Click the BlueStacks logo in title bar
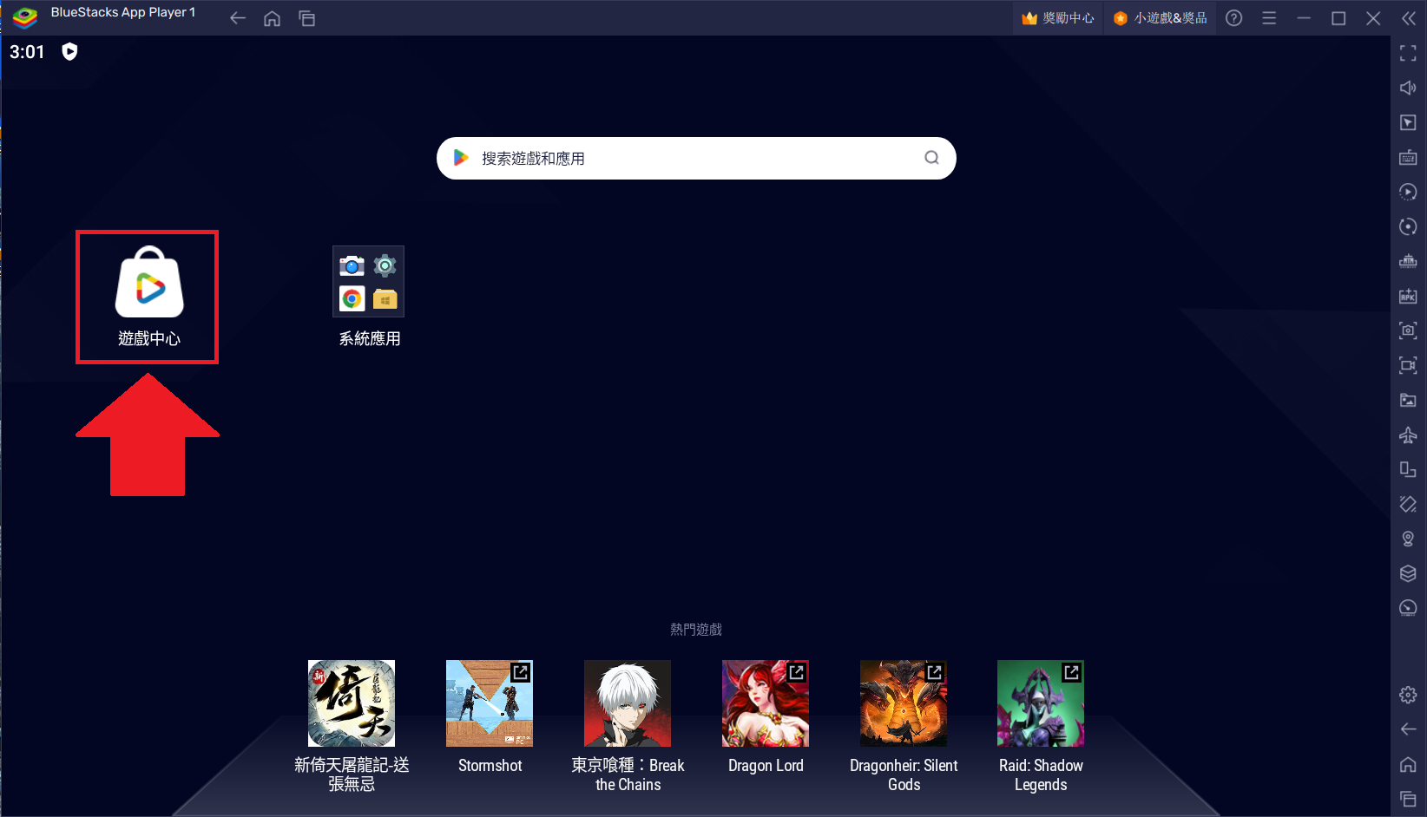1427x817 pixels. point(25,17)
